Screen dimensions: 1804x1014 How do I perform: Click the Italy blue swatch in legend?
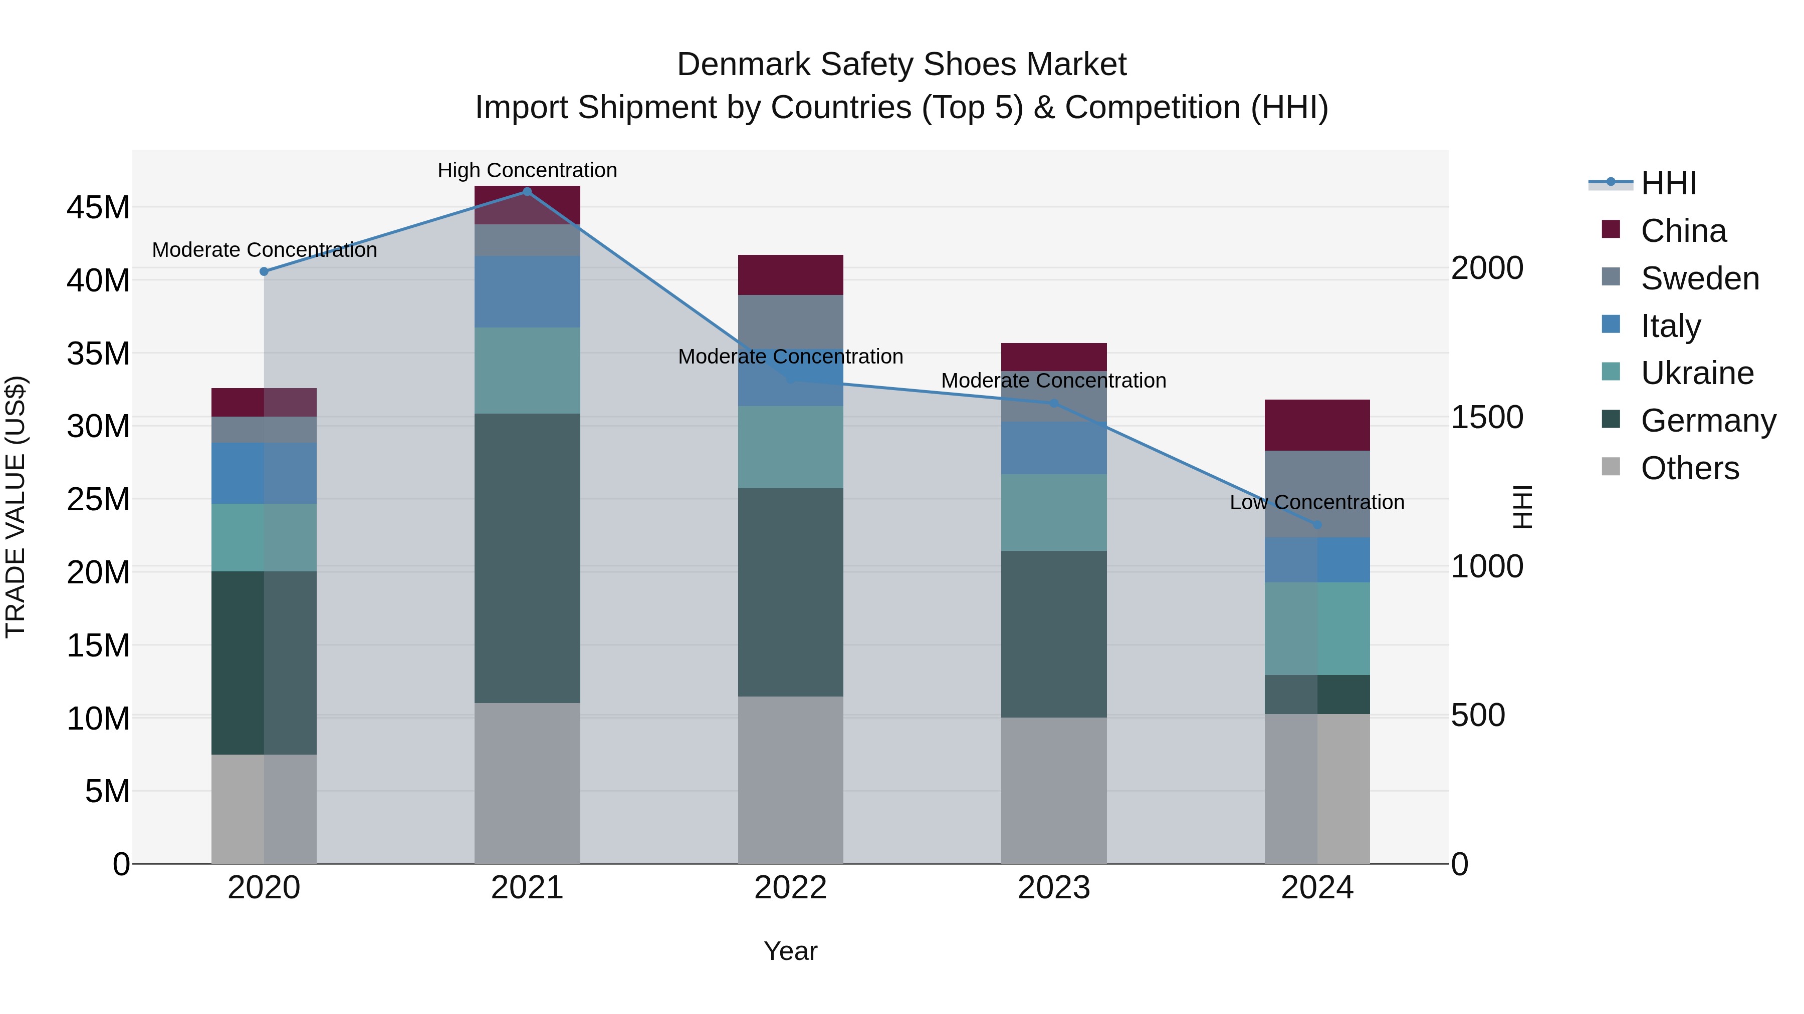[x=1611, y=324]
